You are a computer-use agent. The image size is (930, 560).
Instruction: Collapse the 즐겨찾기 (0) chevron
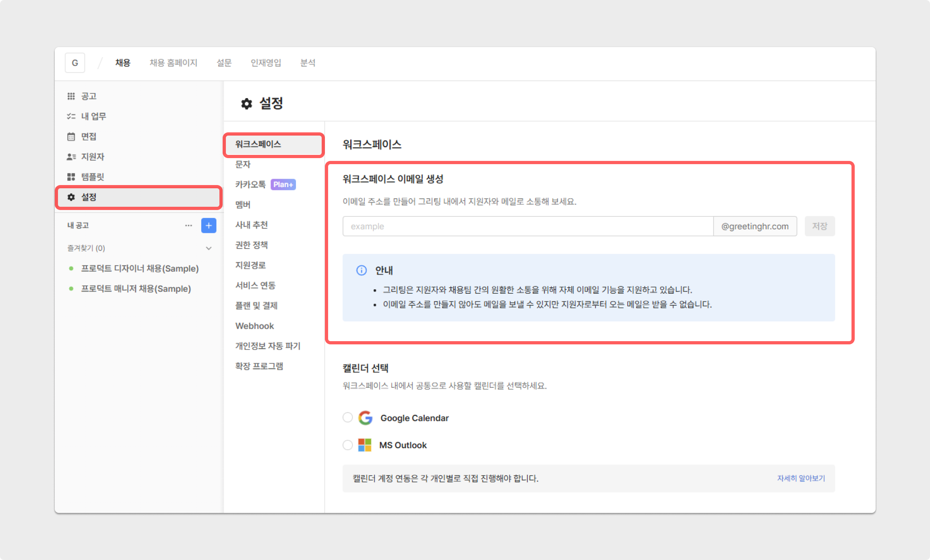click(209, 248)
